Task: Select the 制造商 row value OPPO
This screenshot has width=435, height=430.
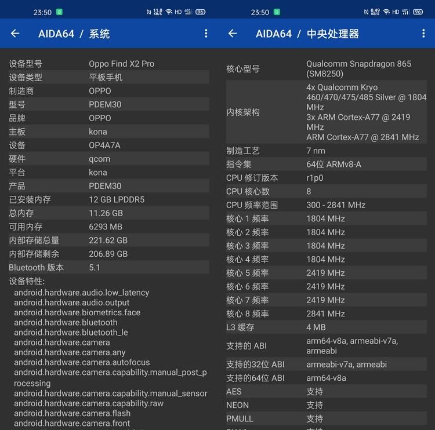Action: (100, 91)
